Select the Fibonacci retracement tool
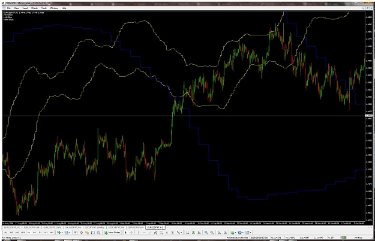 (161, 233)
